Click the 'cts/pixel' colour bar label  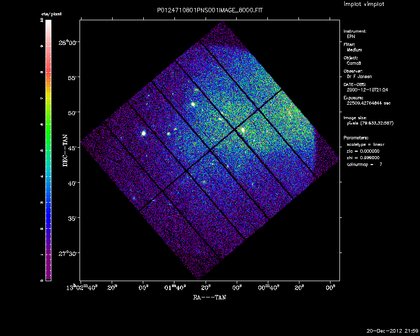(51, 14)
